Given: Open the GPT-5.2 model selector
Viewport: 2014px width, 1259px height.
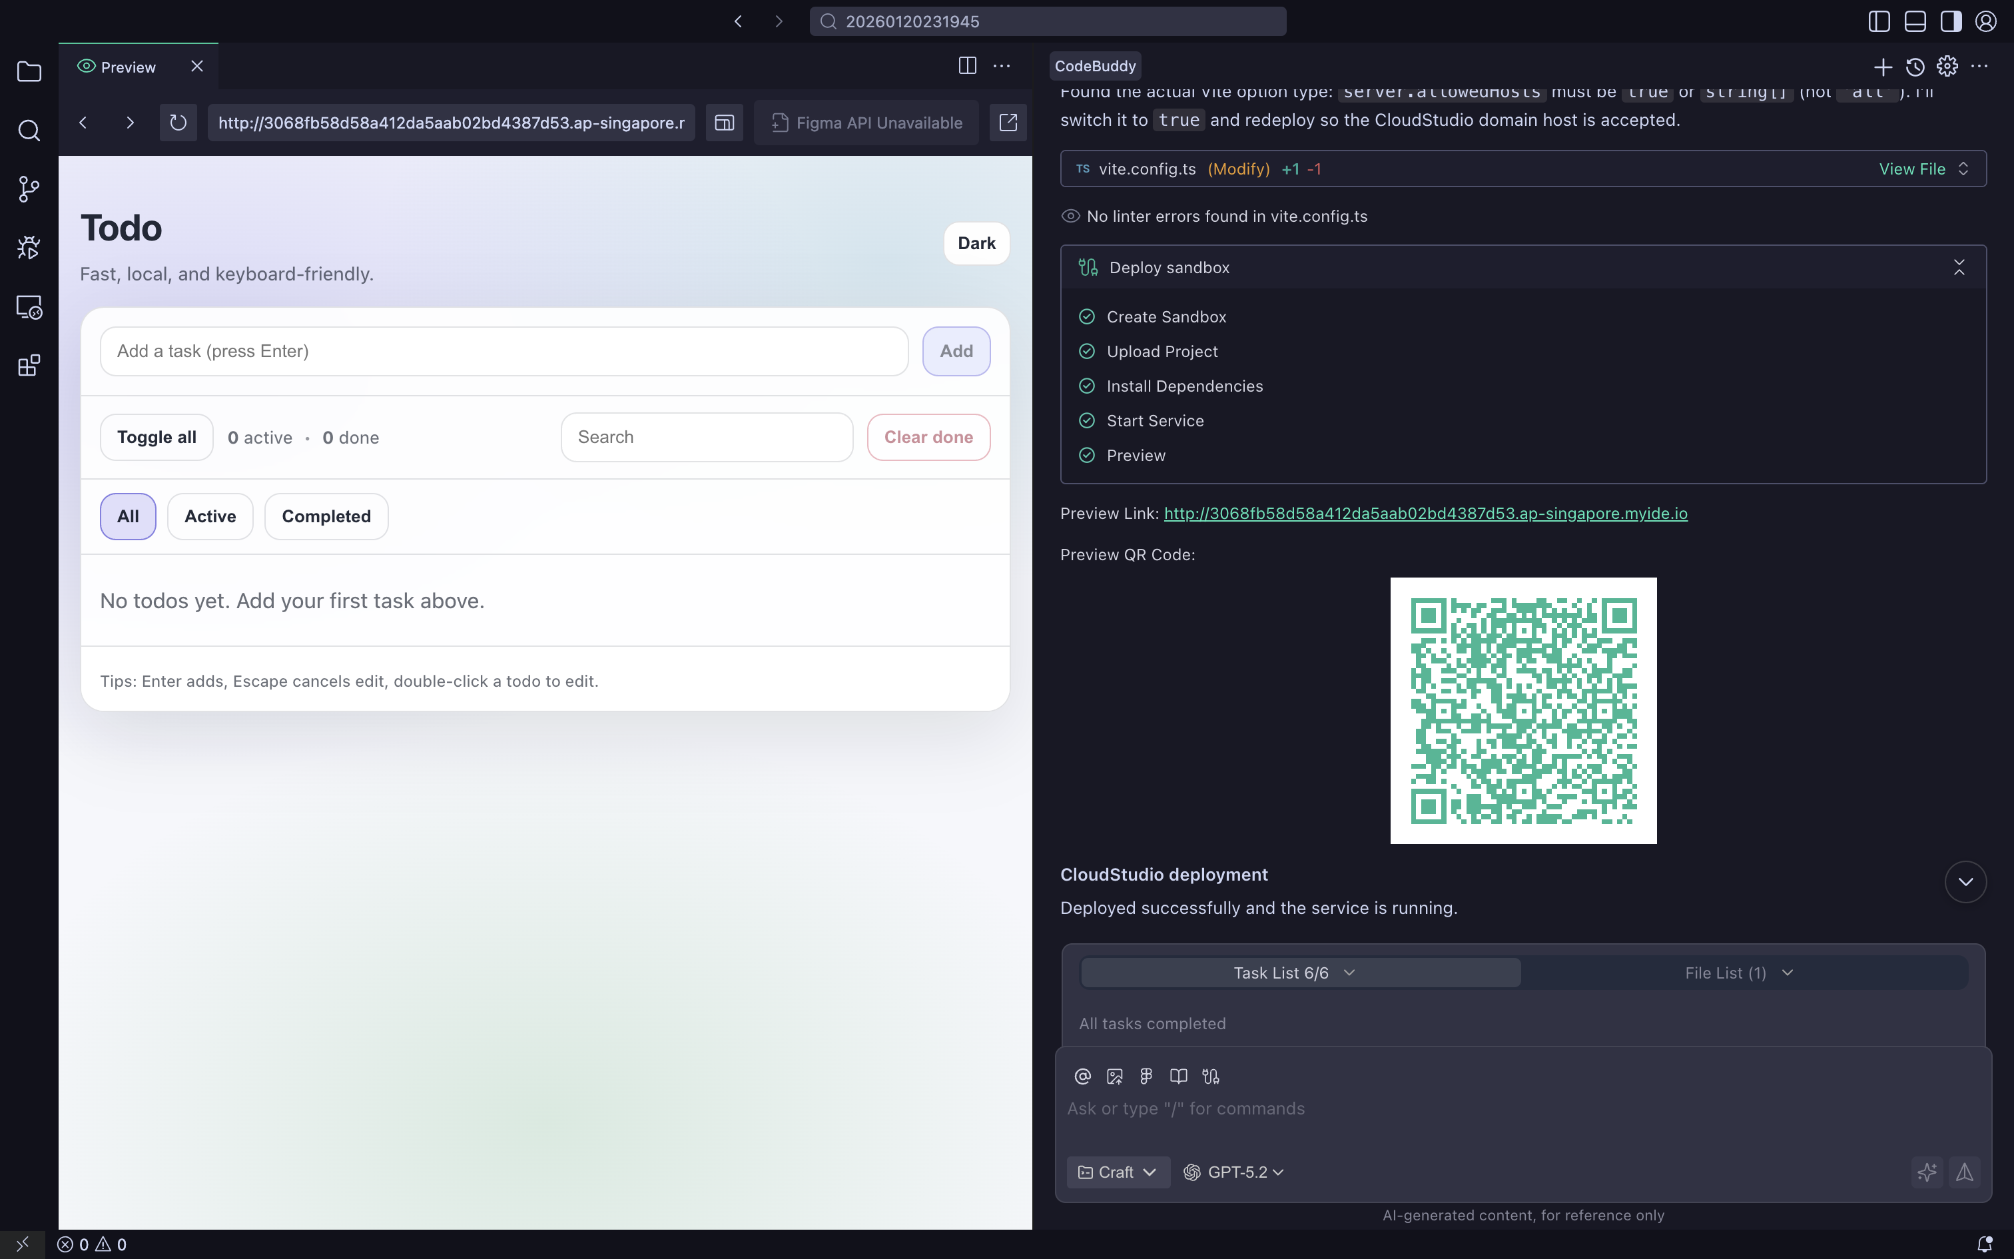Looking at the screenshot, I should tap(1234, 1172).
